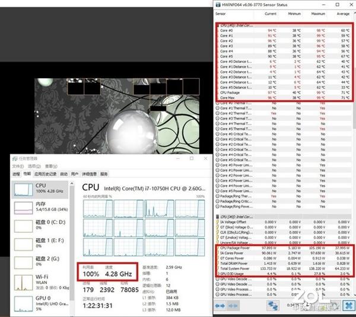Click the first logical processor graph in Task Manager
The image size is (356, 317).
98,209
